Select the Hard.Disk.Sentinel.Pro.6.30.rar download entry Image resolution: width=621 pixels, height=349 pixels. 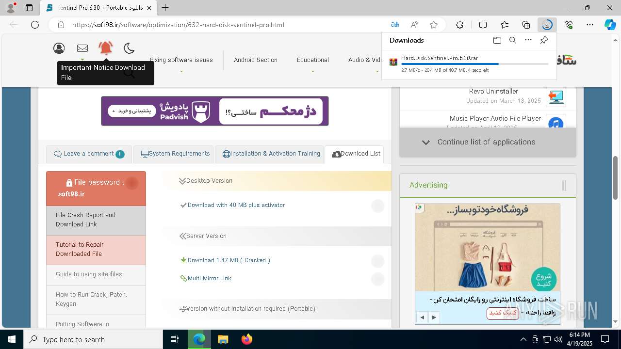[x=468, y=64]
